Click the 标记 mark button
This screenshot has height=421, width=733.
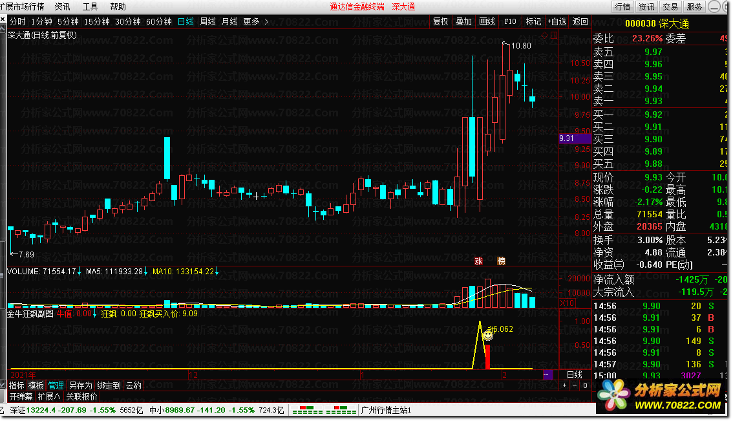coord(533,21)
